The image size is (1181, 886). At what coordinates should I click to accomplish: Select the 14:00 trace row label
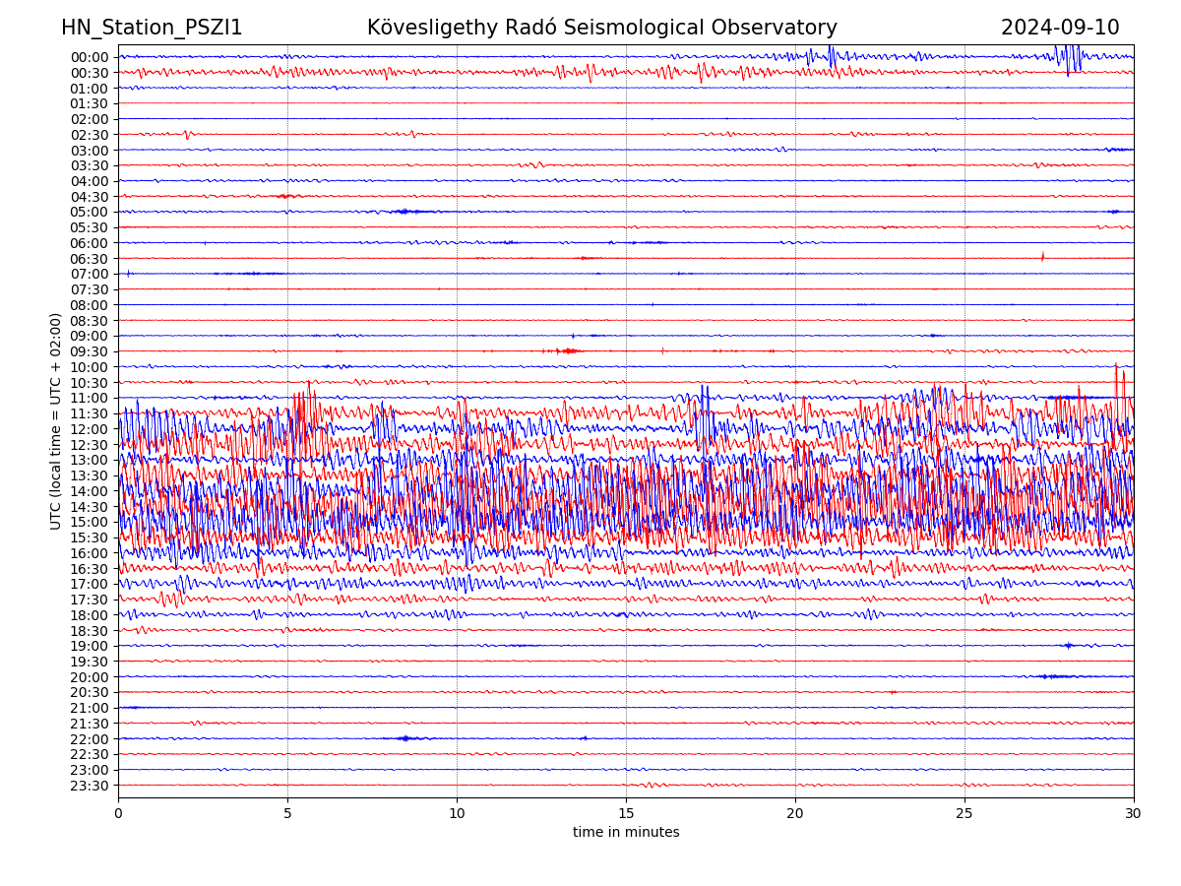click(90, 491)
